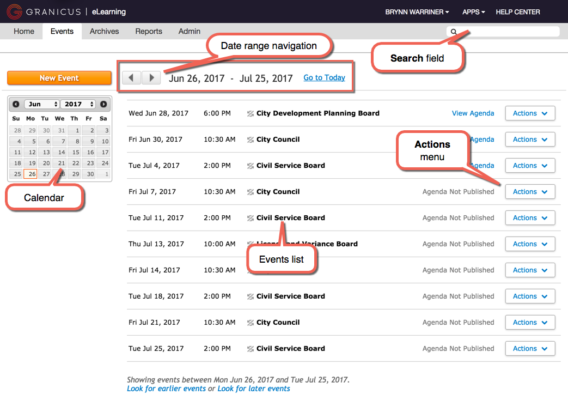Click the Go to Today link
Image resolution: width=568 pixels, height=400 pixels.
(x=324, y=77)
